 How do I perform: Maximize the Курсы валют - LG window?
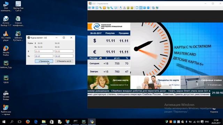tap(64, 38)
